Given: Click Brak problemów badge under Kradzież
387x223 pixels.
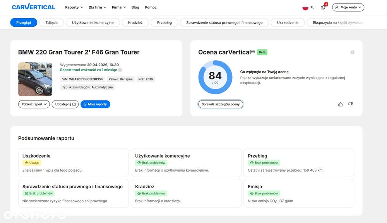Looking at the screenshot, I should [151, 193].
